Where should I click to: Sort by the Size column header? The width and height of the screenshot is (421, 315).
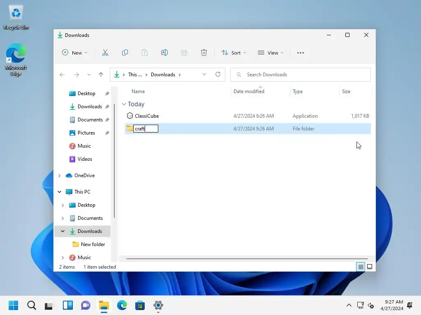pyautogui.click(x=346, y=91)
